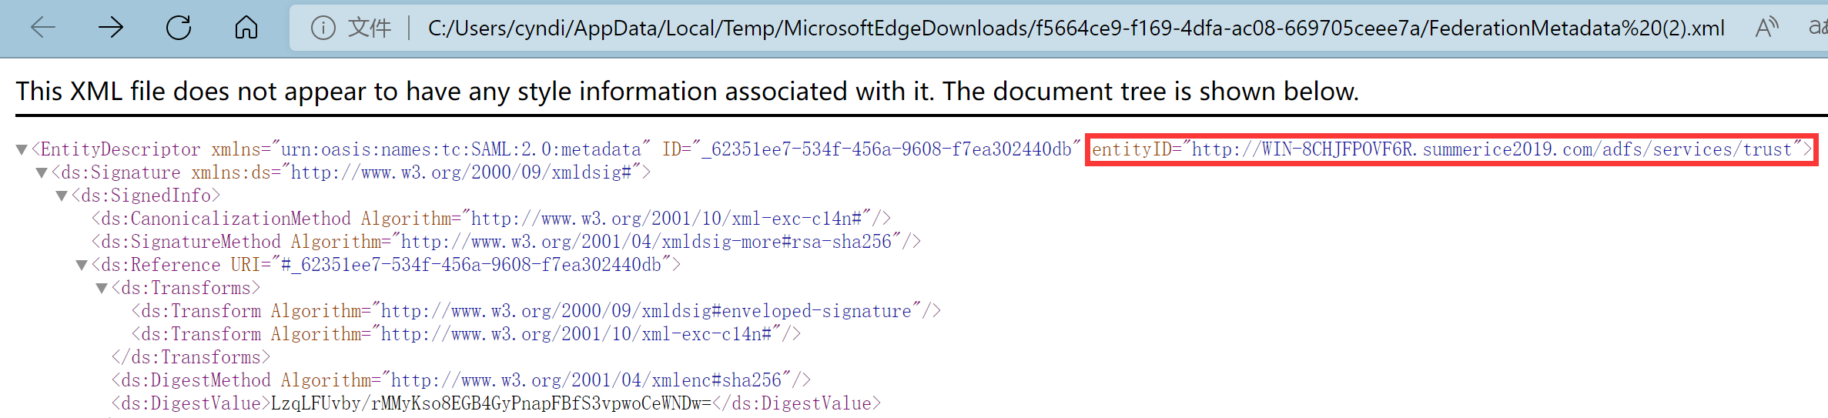Collapse the ds:Reference node
This screenshot has height=418, width=1828.
coord(82,265)
